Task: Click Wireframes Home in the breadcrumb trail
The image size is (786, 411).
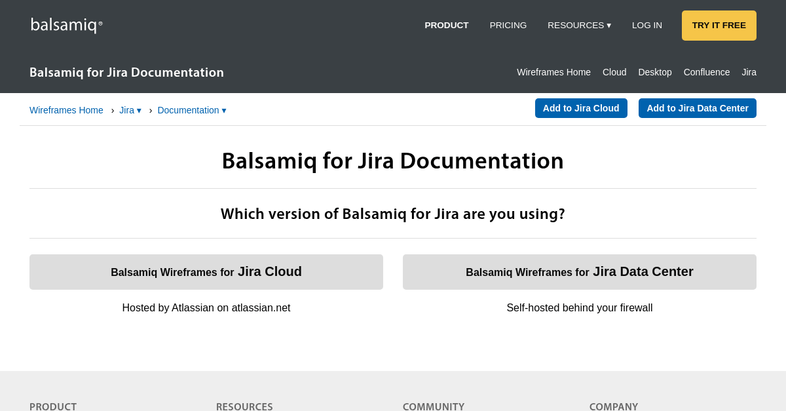Action: coord(66,110)
